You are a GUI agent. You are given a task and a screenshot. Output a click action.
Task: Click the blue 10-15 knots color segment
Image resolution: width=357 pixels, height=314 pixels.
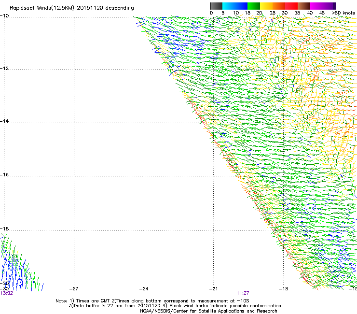(x=241, y=6)
